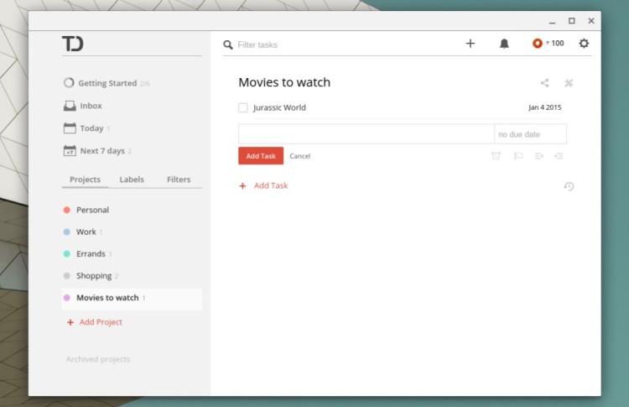Open Archived projects

98,359
